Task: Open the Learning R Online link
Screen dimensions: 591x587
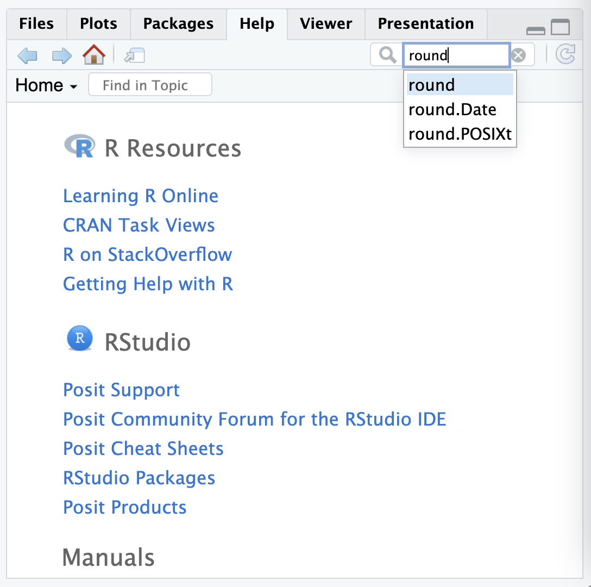Action: click(x=141, y=196)
